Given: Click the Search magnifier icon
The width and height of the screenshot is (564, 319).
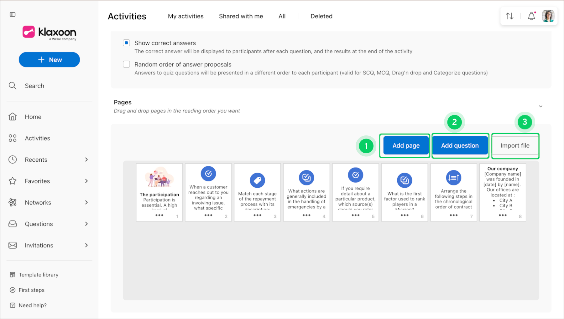Looking at the screenshot, I should click(13, 86).
